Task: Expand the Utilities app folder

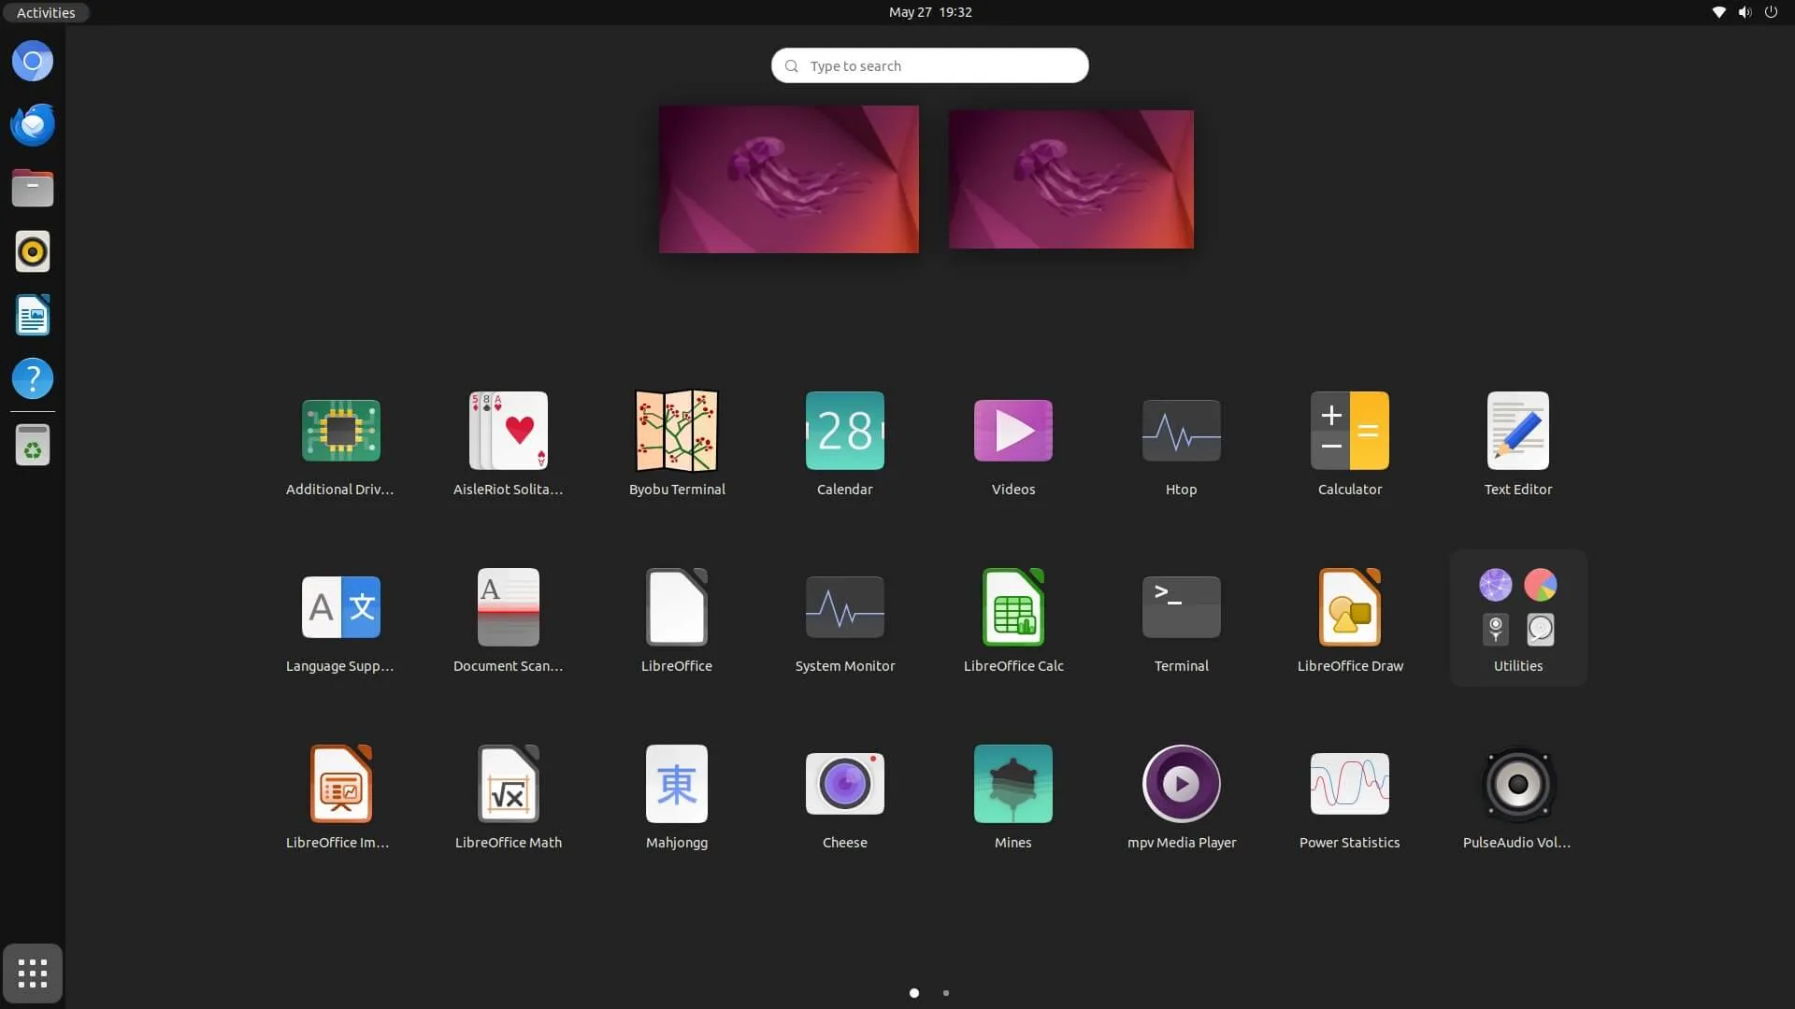Action: [1517, 618]
